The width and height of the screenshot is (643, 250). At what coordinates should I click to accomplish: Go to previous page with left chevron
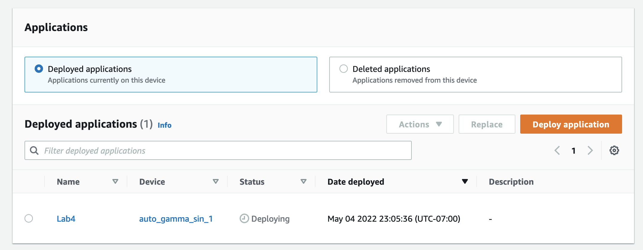tap(557, 150)
